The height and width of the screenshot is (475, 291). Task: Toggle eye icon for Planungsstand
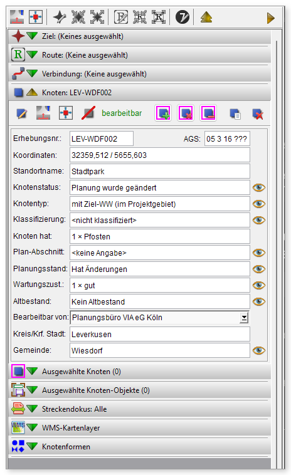click(259, 269)
